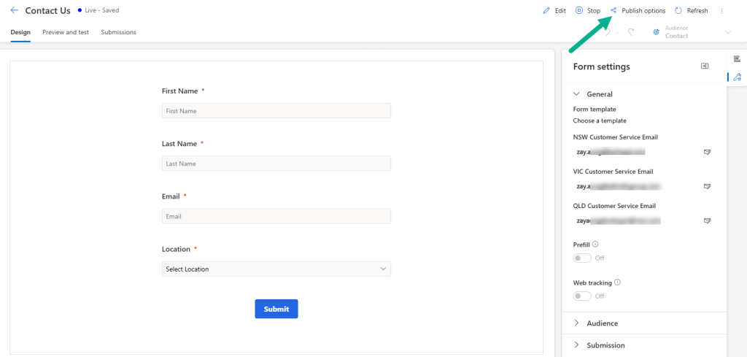Viewport: 747px width, 357px height.
Task: Click the NSW Customer Service Email icon
Action: pyautogui.click(x=707, y=152)
